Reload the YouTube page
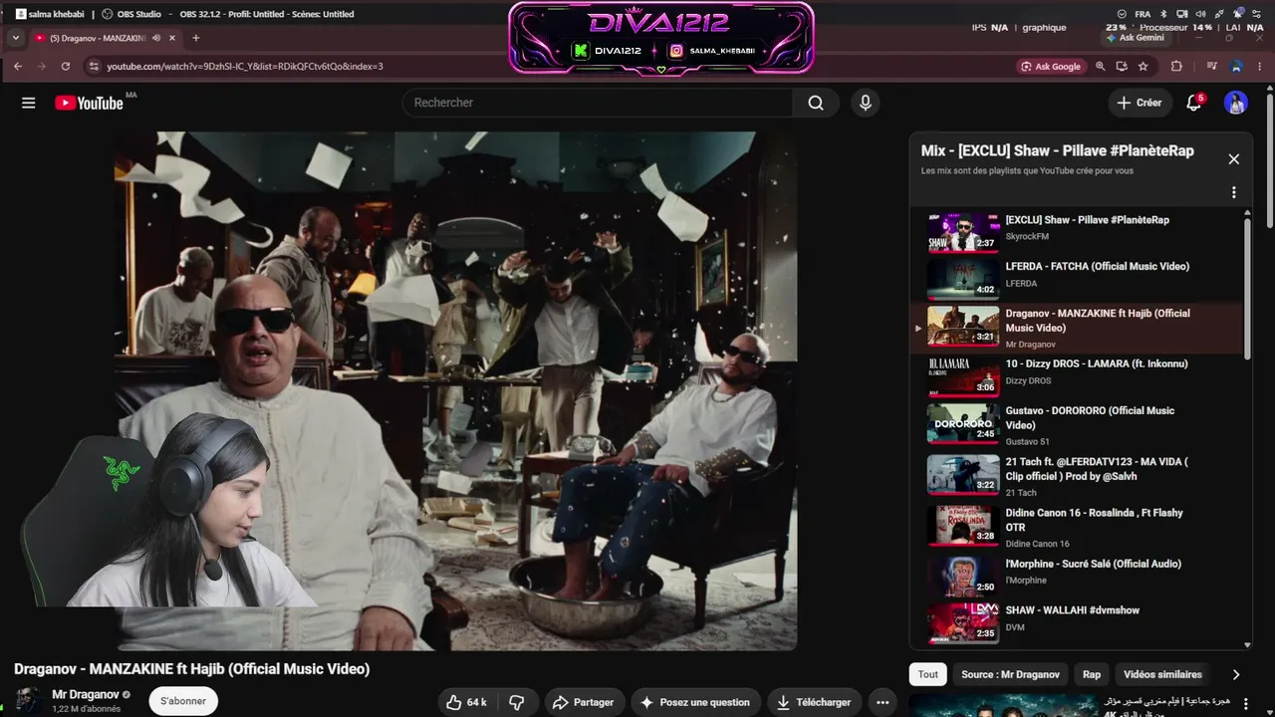The height and width of the screenshot is (717, 1275). pyautogui.click(x=66, y=66)
